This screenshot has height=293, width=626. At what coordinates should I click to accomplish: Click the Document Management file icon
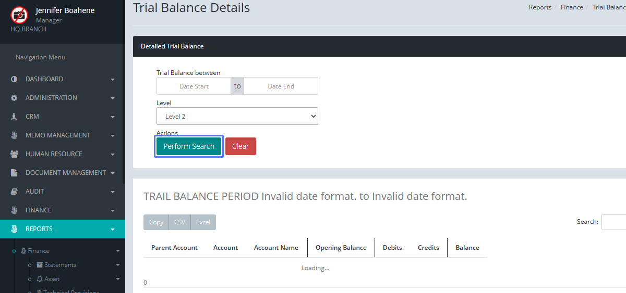tap(14, 173)
